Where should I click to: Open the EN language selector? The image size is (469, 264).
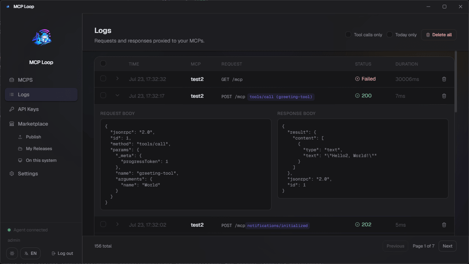[30, 253]
